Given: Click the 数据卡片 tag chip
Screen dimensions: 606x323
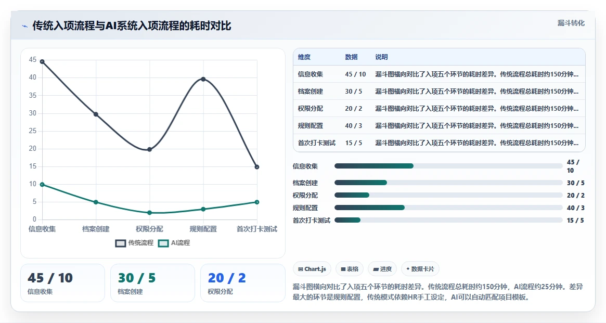Looking at the screenshot, I should coord(420,269).
